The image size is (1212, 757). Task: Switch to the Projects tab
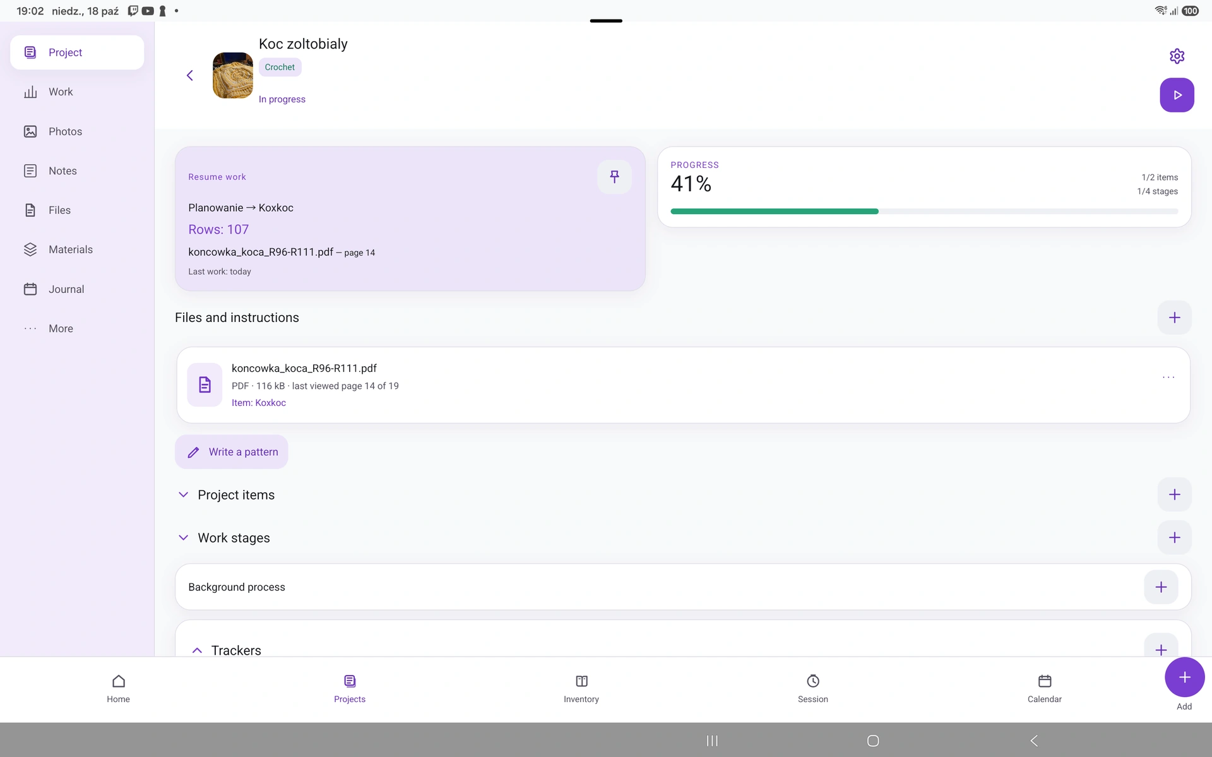point(350,689)
